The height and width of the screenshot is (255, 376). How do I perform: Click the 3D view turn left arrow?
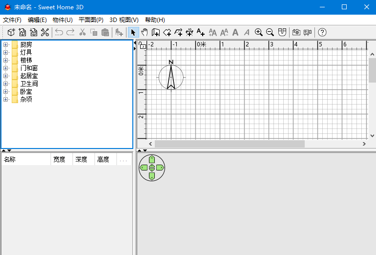pyautogui.click(x=144, y=168)
